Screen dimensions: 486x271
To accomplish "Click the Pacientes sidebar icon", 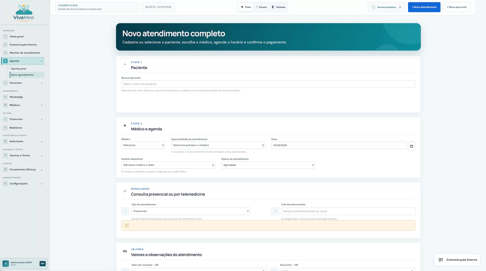I will tap(5, 83).
